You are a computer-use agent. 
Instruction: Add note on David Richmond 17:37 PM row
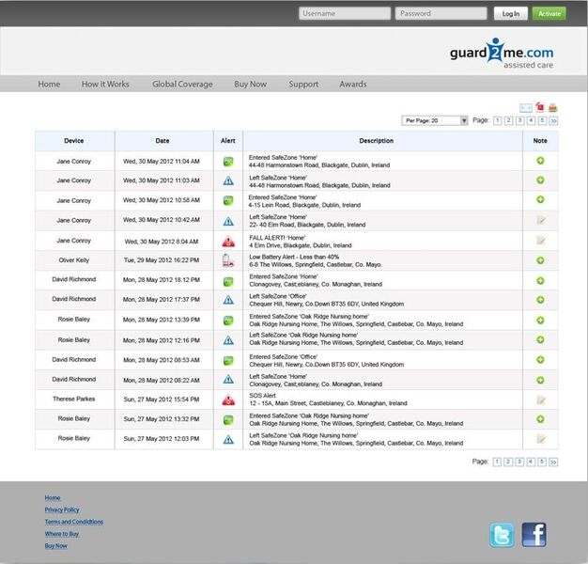(540, 300)
